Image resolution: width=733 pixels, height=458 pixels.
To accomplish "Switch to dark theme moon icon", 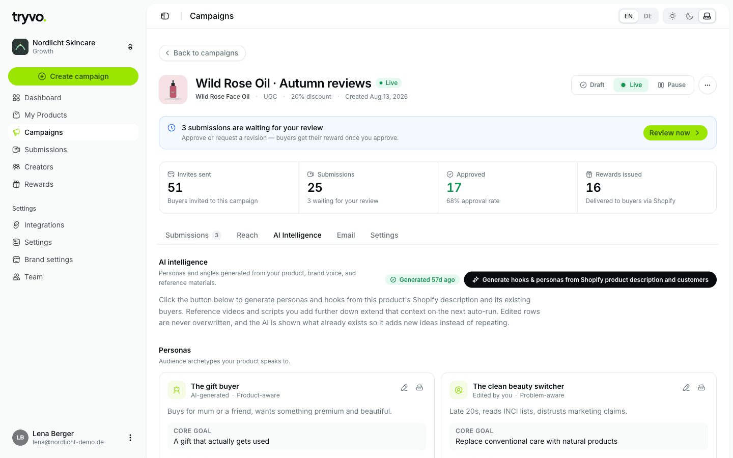I will tap(690, 16).
